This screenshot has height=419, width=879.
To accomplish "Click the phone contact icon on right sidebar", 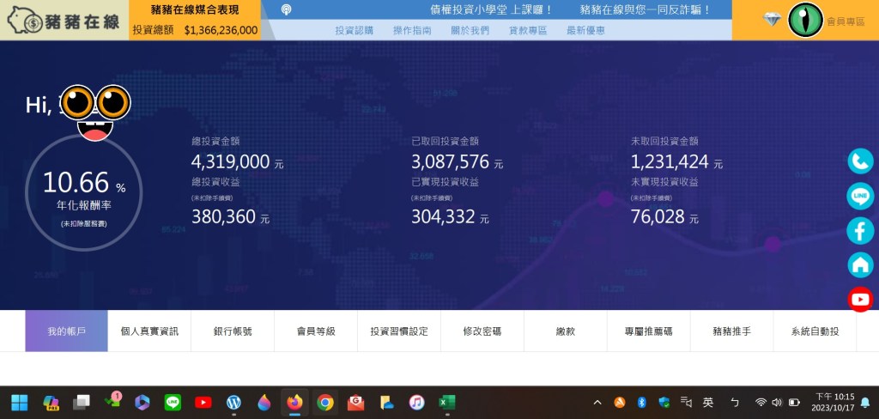I will pyautogui.click(x=860, y=161).
